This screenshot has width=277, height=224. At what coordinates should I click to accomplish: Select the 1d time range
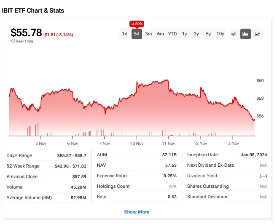[125, 34]
